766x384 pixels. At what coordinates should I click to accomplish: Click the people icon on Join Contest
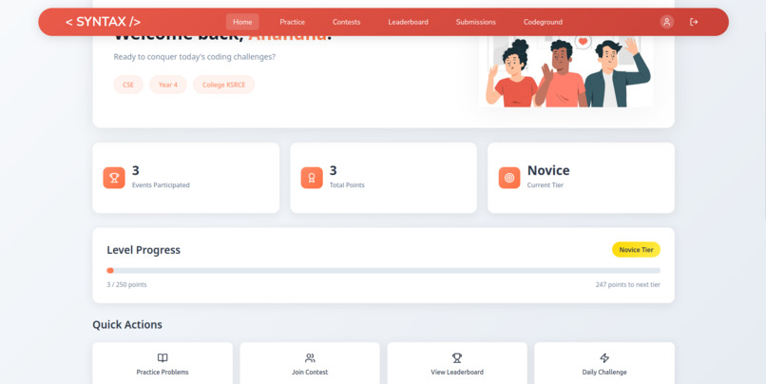pyautogui.click(x=310, y=358)
